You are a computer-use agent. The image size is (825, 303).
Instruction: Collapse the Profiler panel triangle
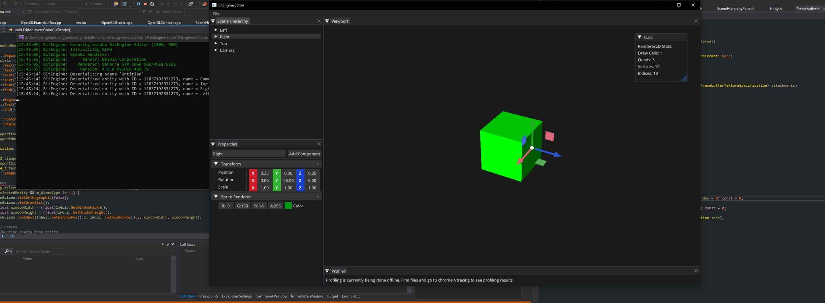[327, 271]
